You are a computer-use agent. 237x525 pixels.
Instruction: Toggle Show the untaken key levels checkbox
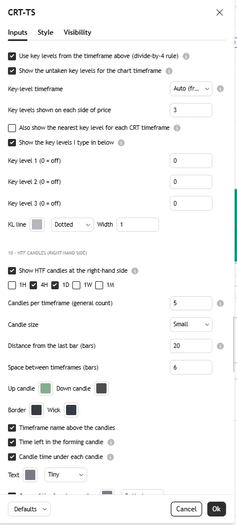[12, 71]
